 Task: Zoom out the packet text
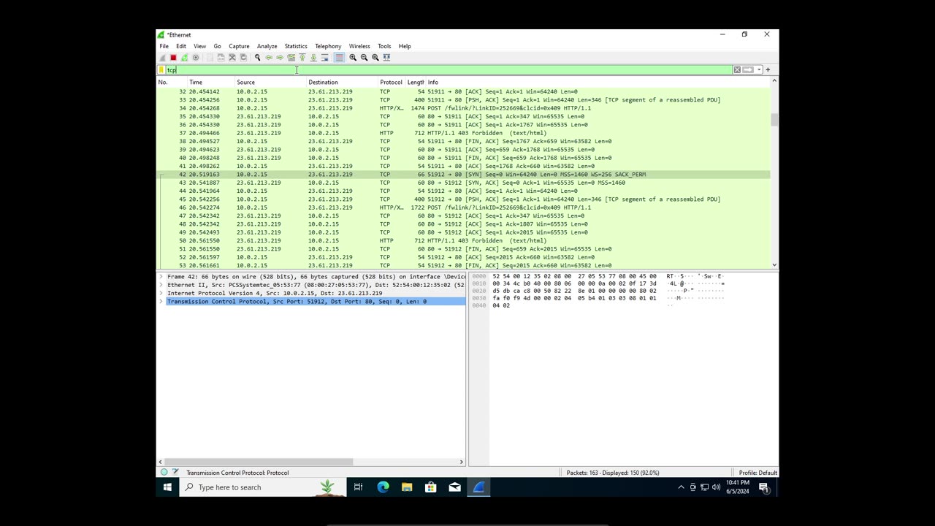pos(364,58)
